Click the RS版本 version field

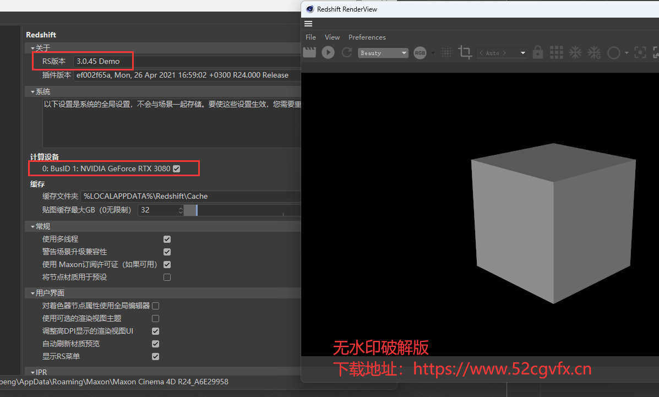[x=187, y=62]
